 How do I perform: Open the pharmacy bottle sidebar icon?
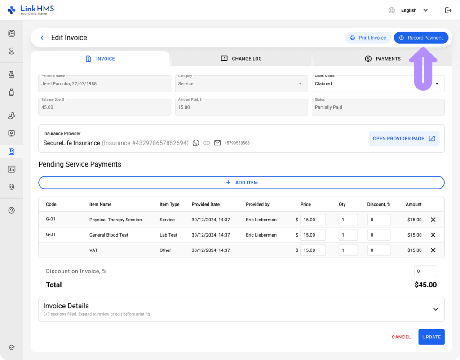(x=11, y=92)
